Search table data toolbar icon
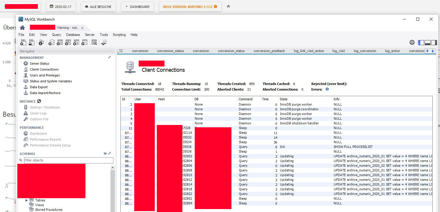 point(94,43)
